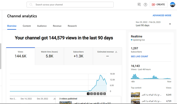
Task: Click the Dec 29, 2022 axis label
Action: click(42, 99)
